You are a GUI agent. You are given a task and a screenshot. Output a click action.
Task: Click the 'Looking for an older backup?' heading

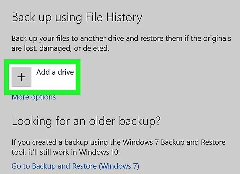click(86, 121)
